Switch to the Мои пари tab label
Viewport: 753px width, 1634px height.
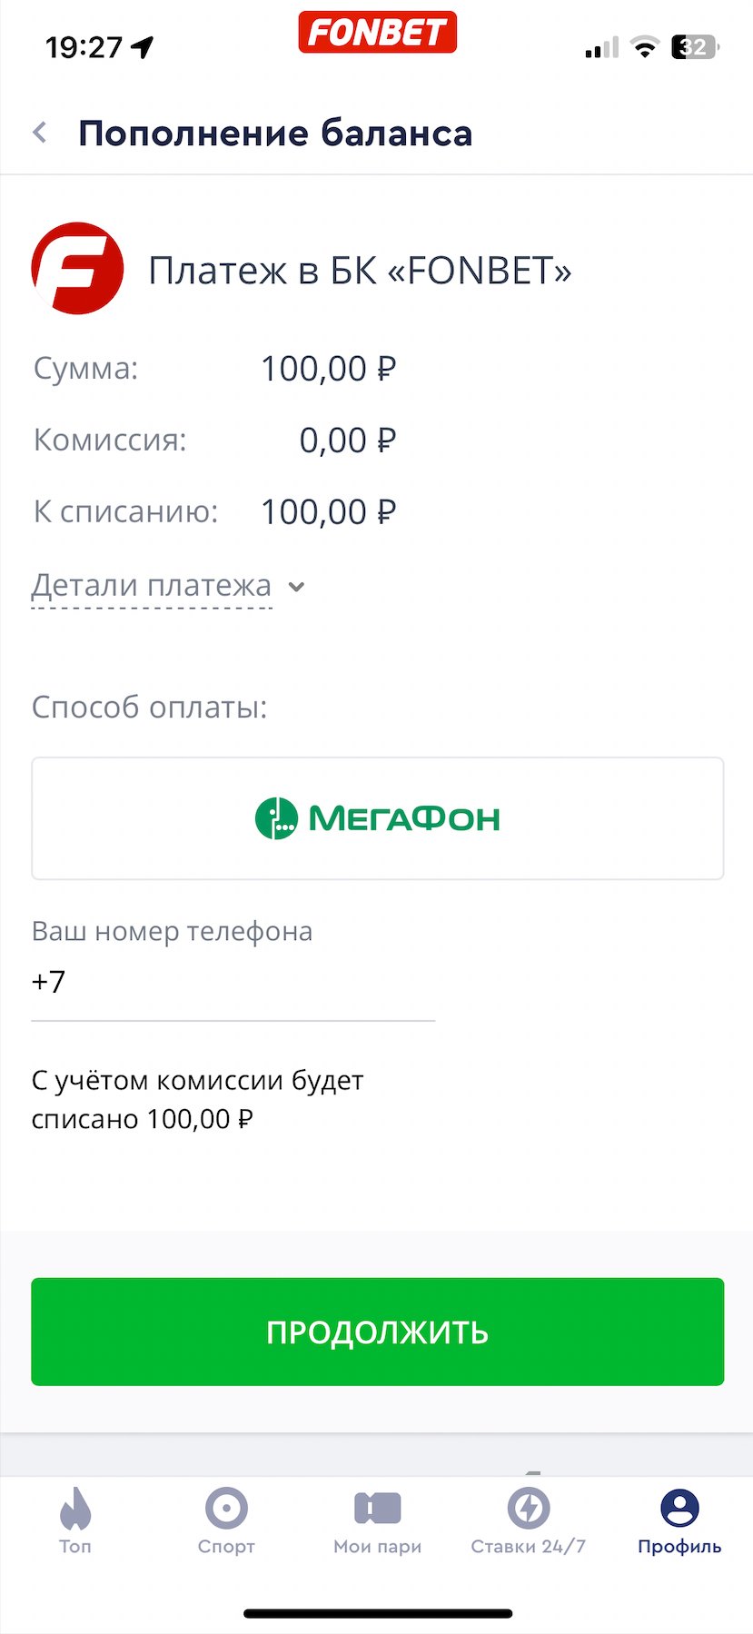point(377,1546)
